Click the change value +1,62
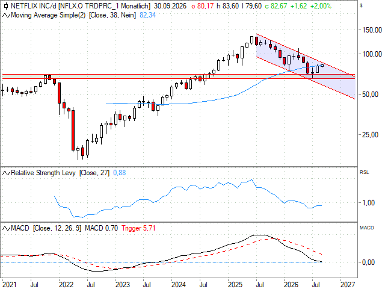The height and width of the screenshot is (289, 385). [x=298, y=6]
